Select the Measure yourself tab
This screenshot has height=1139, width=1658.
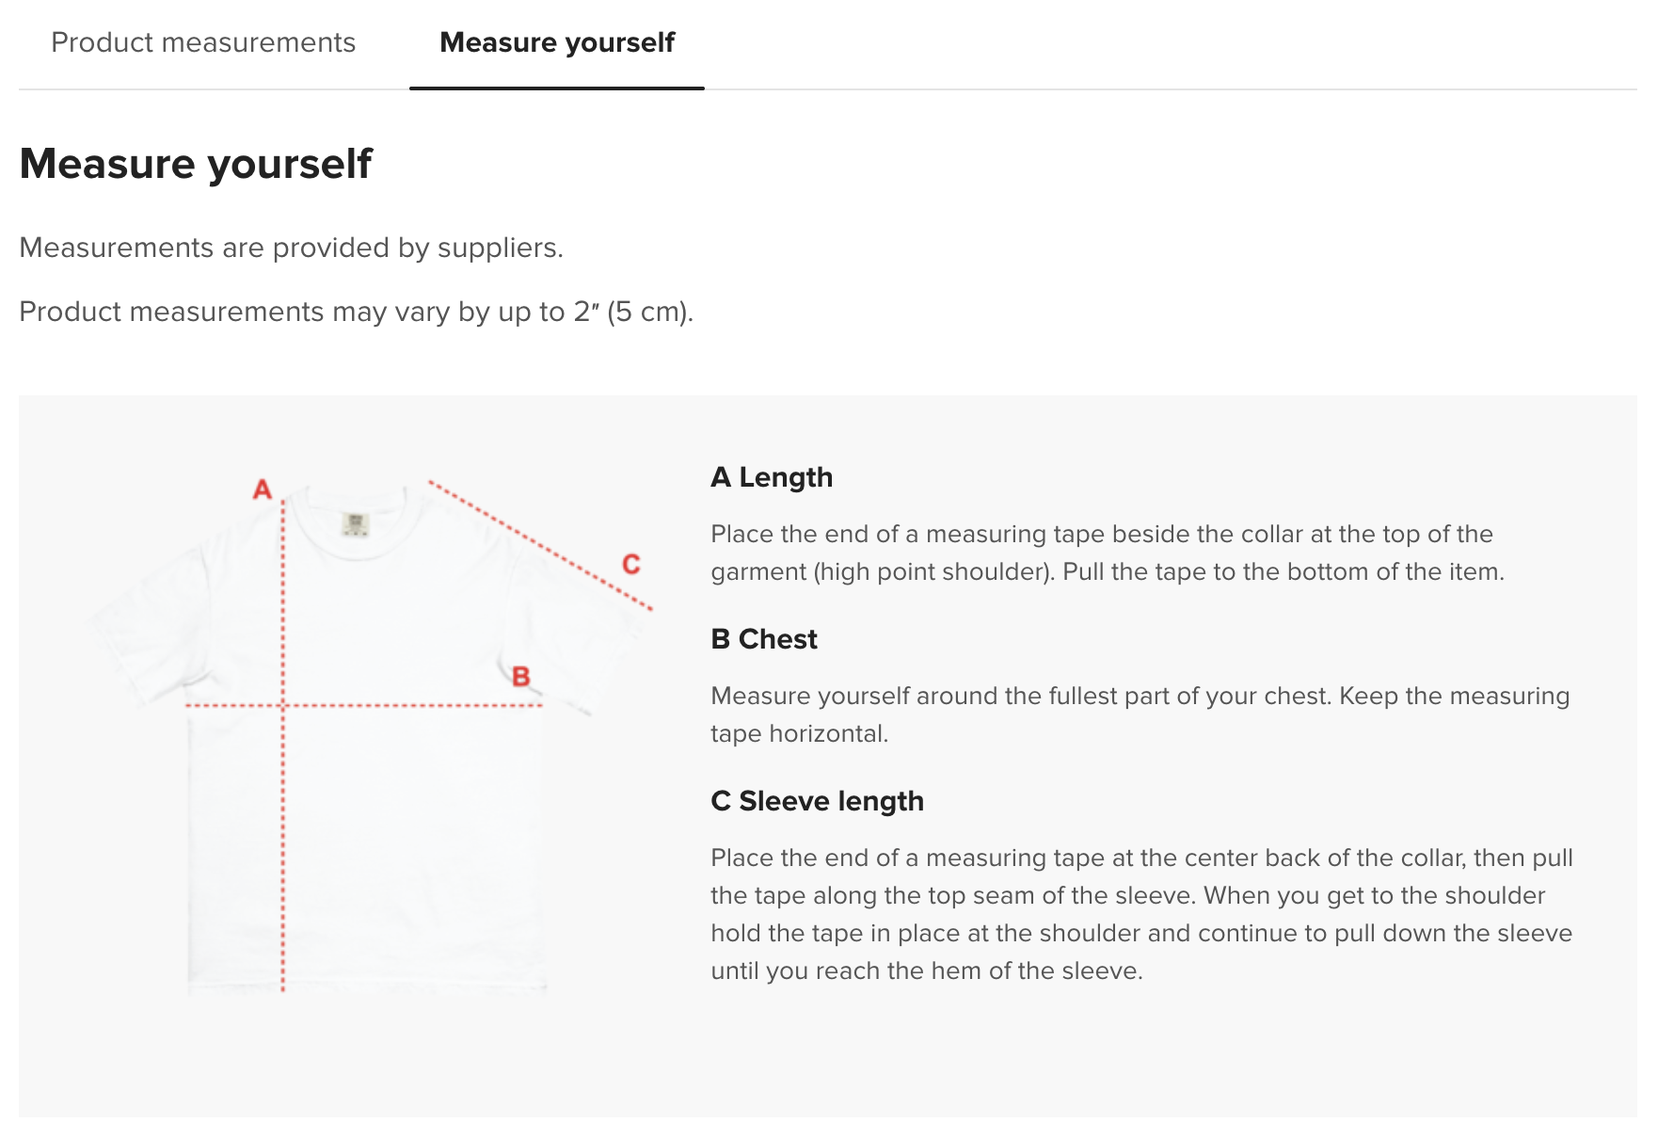(x=557, y=43)
